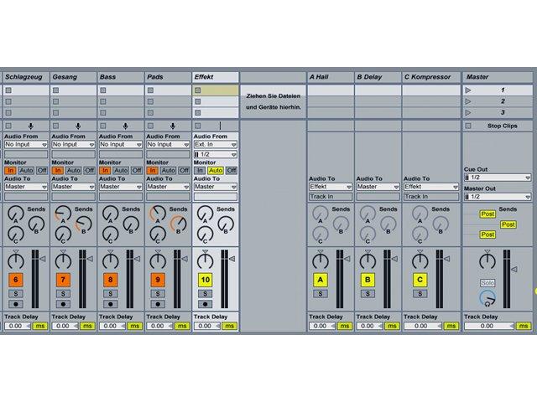Solo the Bass track with S button
This screenshot has height=402, width=537.
[110, 294]
